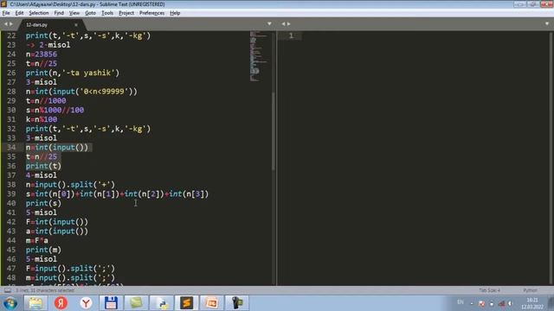Click the line t=n//1000
This screenshot has width=554, height=311.
(46, 101)
